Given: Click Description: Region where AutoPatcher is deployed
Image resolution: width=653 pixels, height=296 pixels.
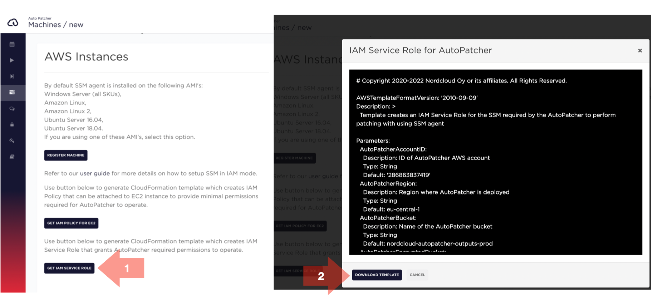Looking at the screenshot, I should (436, 192).
